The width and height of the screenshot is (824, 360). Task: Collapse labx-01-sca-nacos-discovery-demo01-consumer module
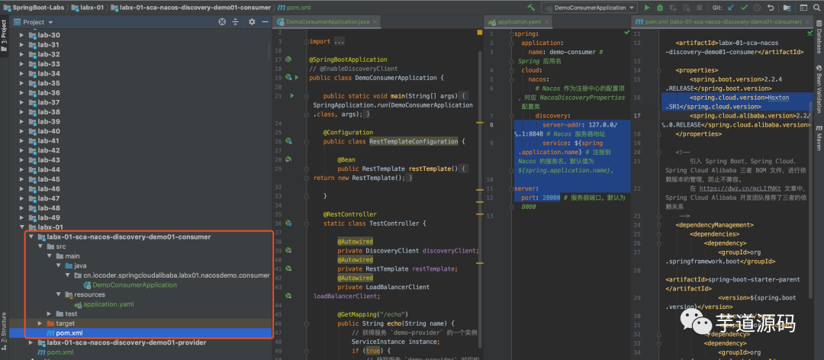31,237
